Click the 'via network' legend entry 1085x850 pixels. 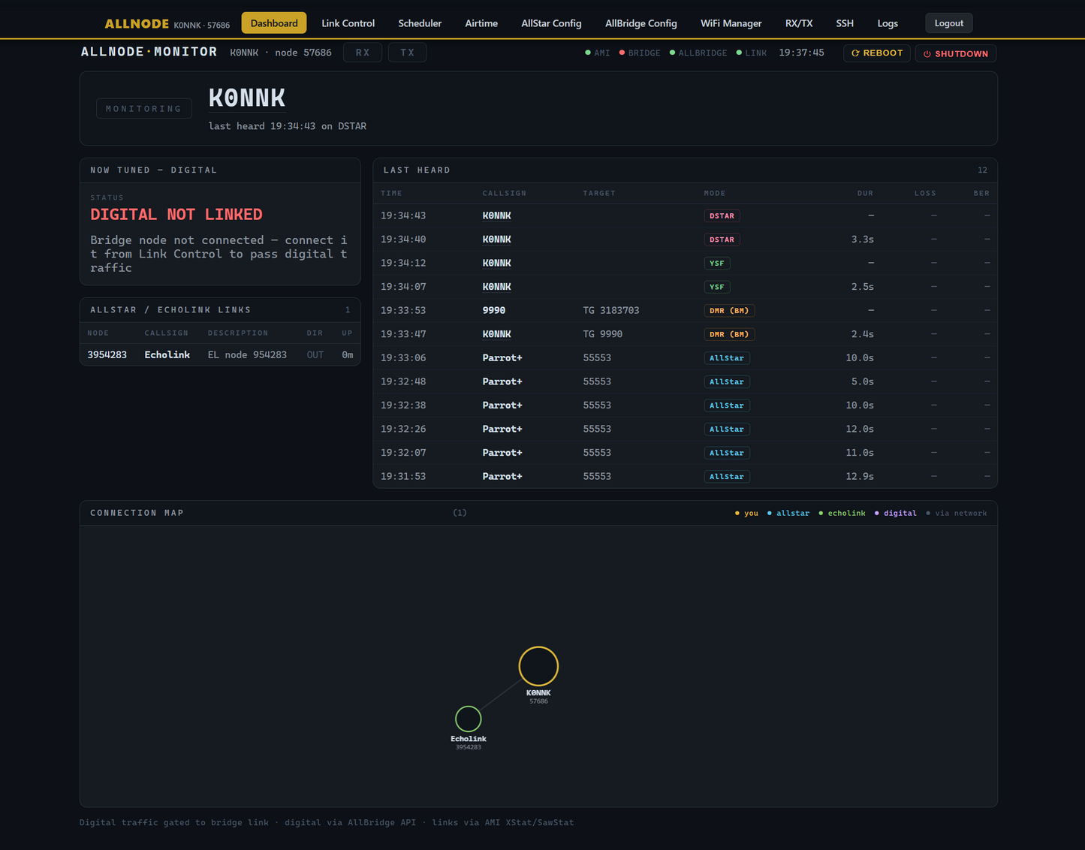click(x=957, y=514)
